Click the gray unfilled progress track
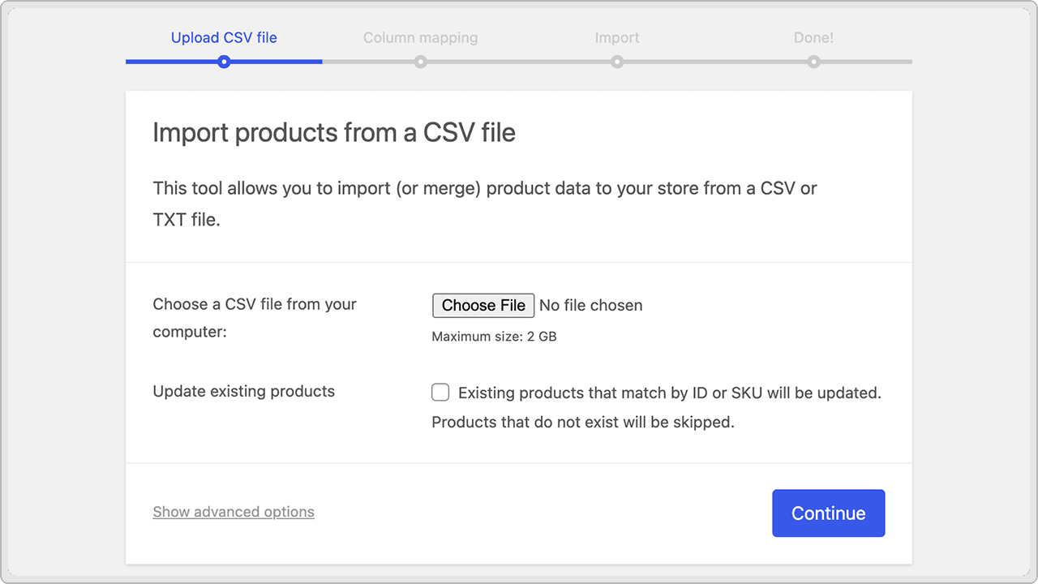 click(730, 61)
